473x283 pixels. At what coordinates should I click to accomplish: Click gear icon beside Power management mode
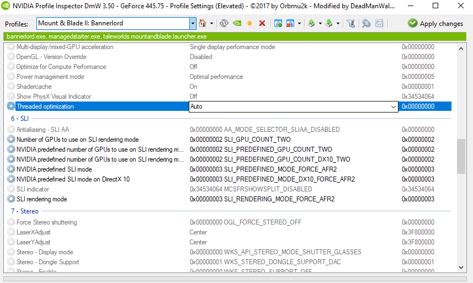click(x=11, y=77)
